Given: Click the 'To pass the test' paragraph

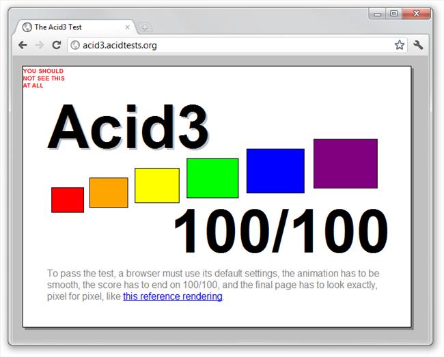Looking at the screenshot, I should (213, 285).
